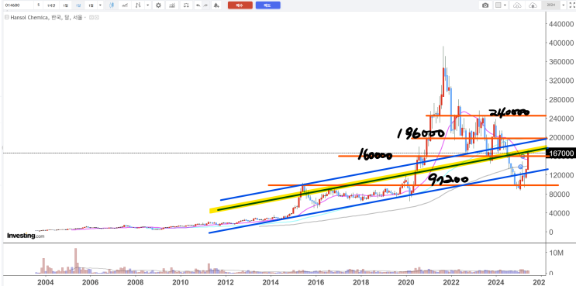Click the second small icon after the legend title
This screenshot has width=576, height=286.
click(97, 17)
